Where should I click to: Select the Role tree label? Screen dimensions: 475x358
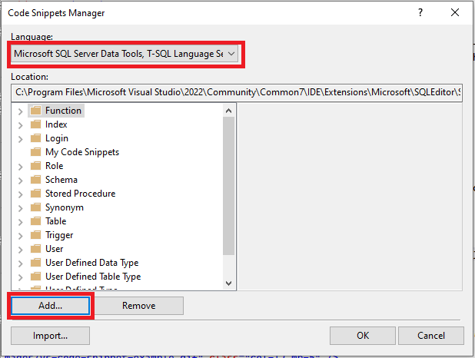pos(55,166)
